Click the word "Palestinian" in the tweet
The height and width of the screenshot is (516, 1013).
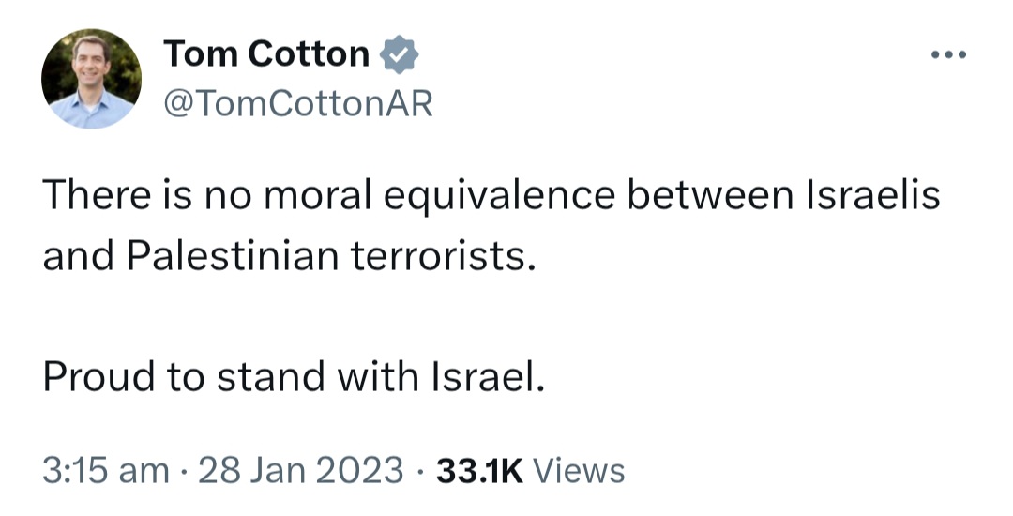(233, 256)
